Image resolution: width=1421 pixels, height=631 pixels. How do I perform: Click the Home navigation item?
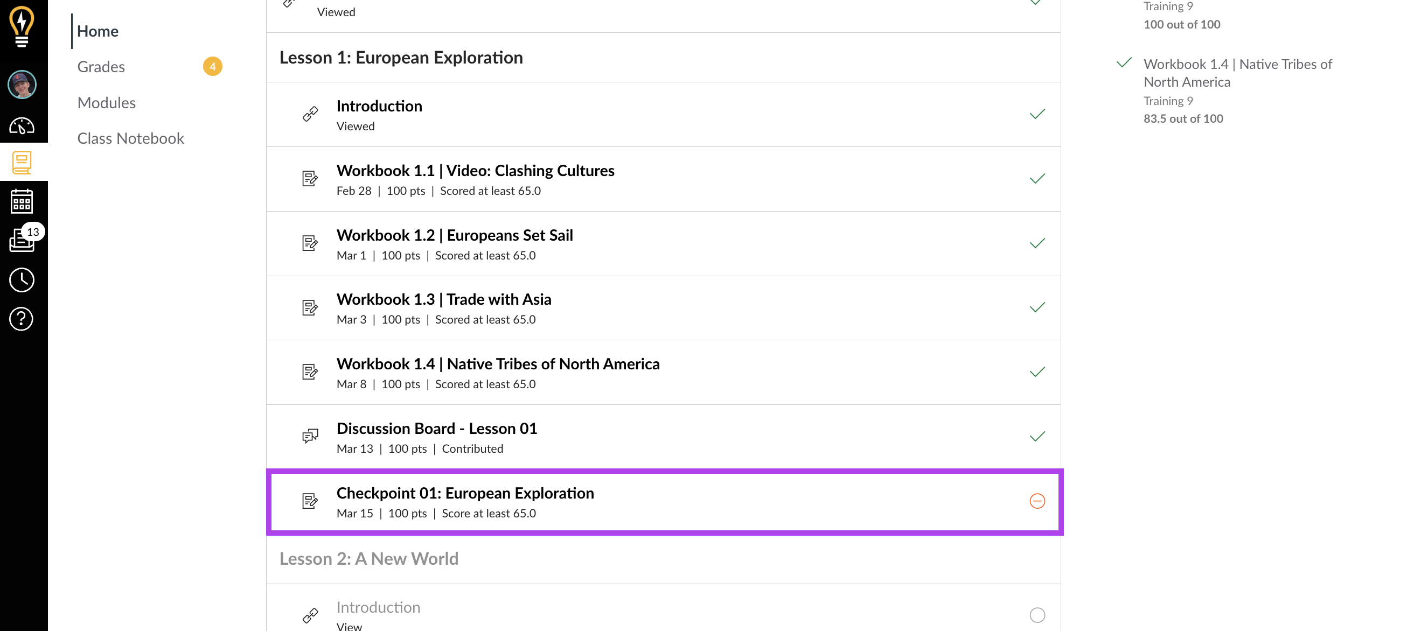(x=98, y=30)
